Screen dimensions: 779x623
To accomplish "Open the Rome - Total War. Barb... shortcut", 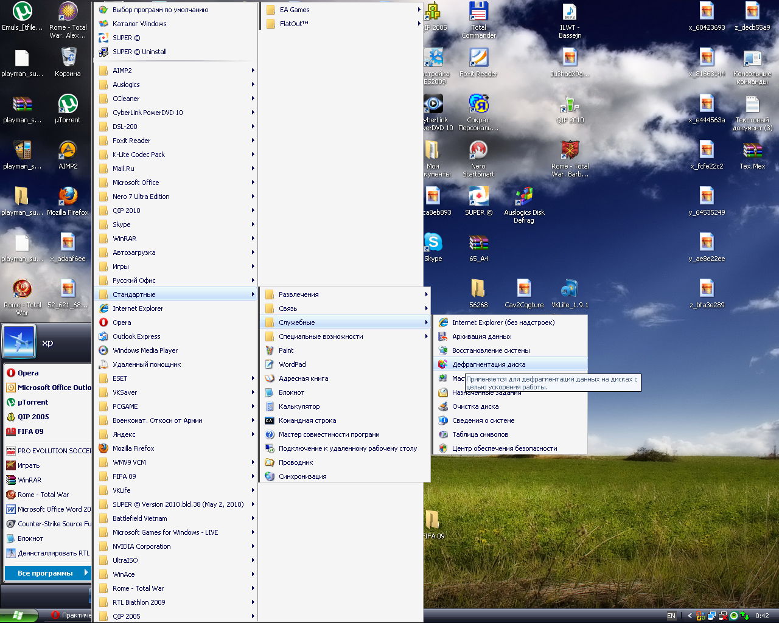I will (x=570, y=159).
